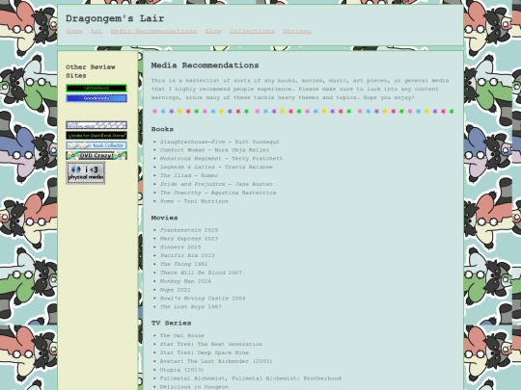The image size is (521, 390).
Task: Open the Home nav link
Action: 73,31
